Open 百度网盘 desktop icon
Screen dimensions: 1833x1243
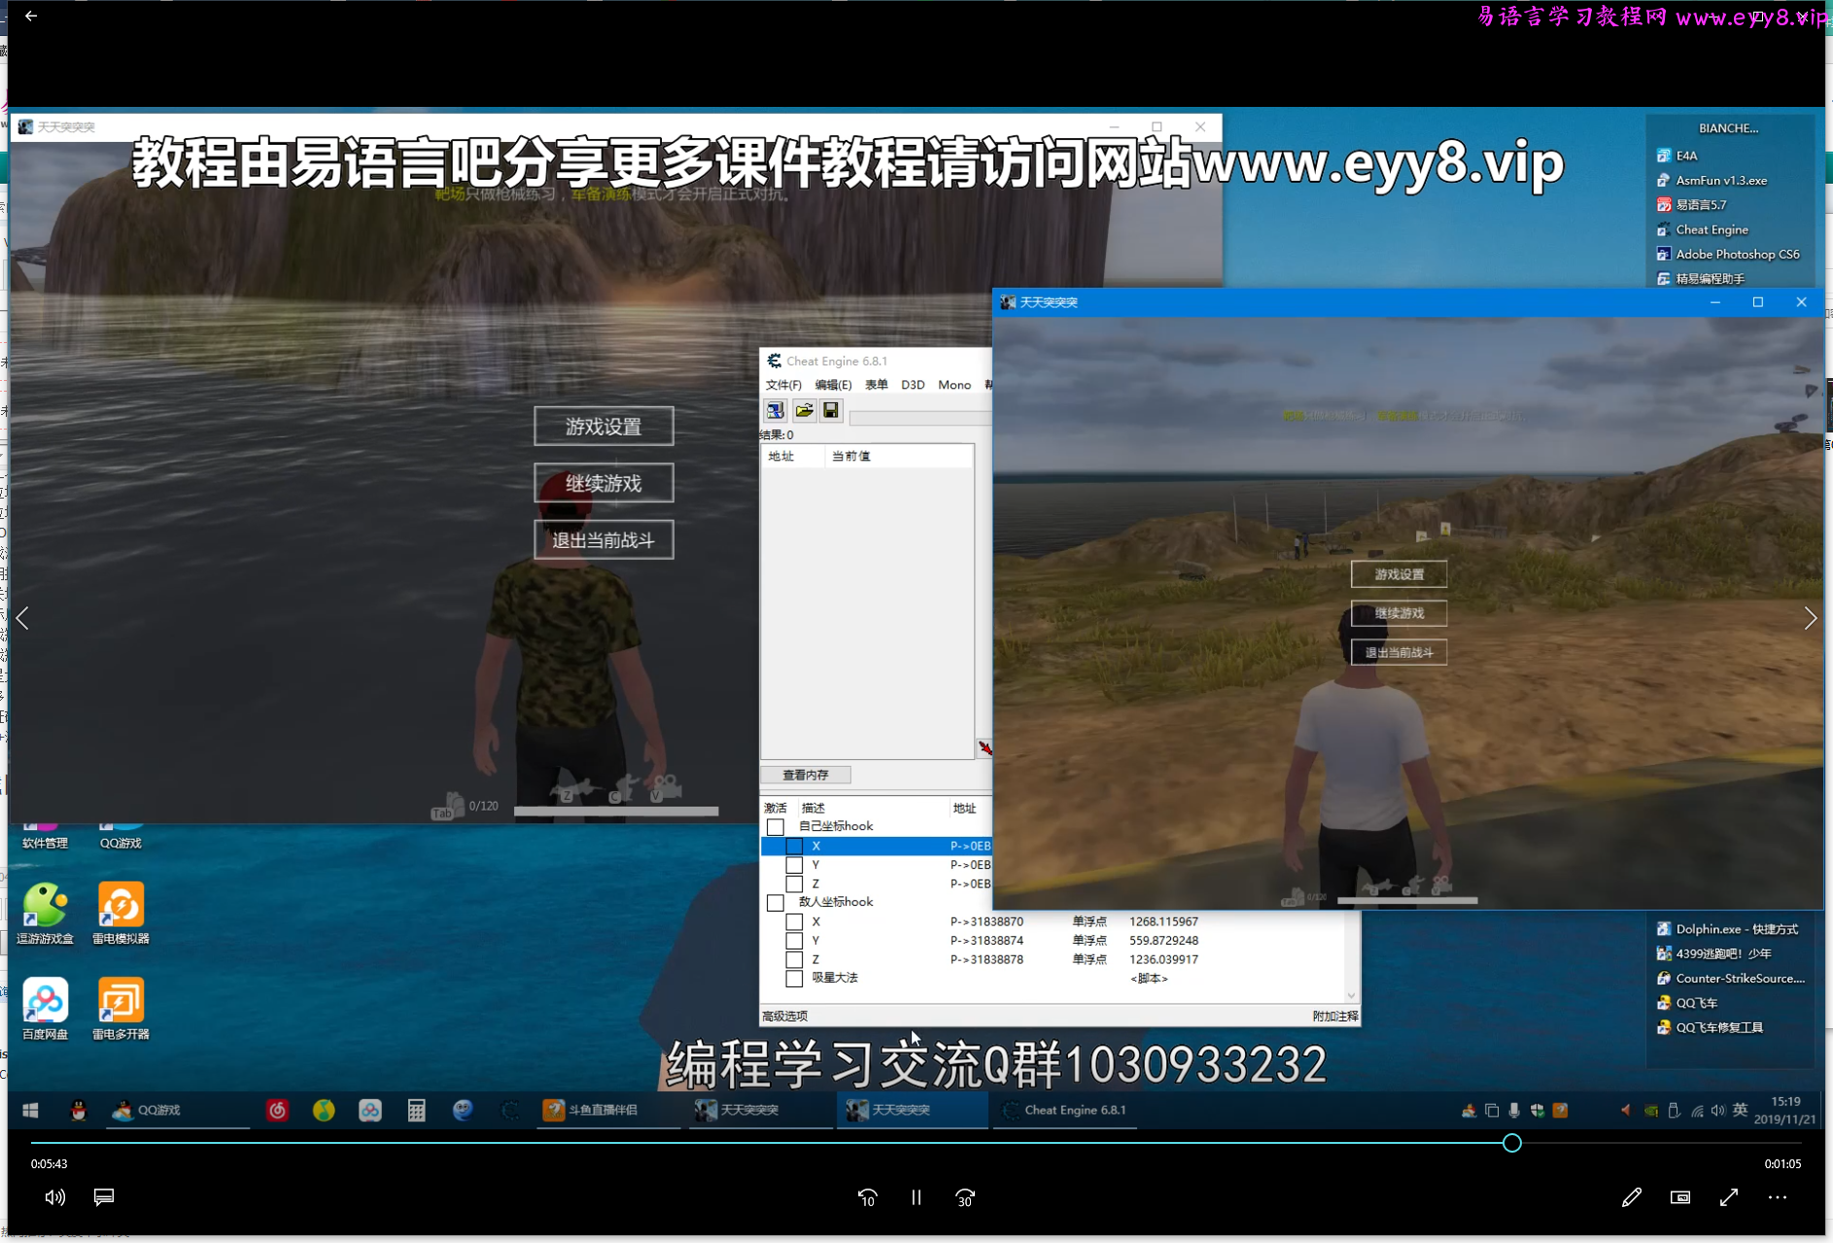[x=46, y=1010]
